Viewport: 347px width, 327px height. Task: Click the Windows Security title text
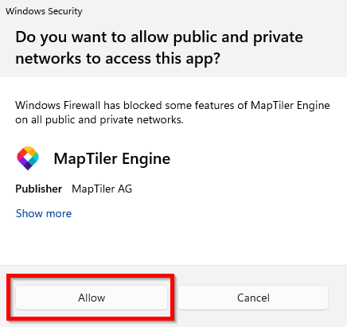click(44, 11)
